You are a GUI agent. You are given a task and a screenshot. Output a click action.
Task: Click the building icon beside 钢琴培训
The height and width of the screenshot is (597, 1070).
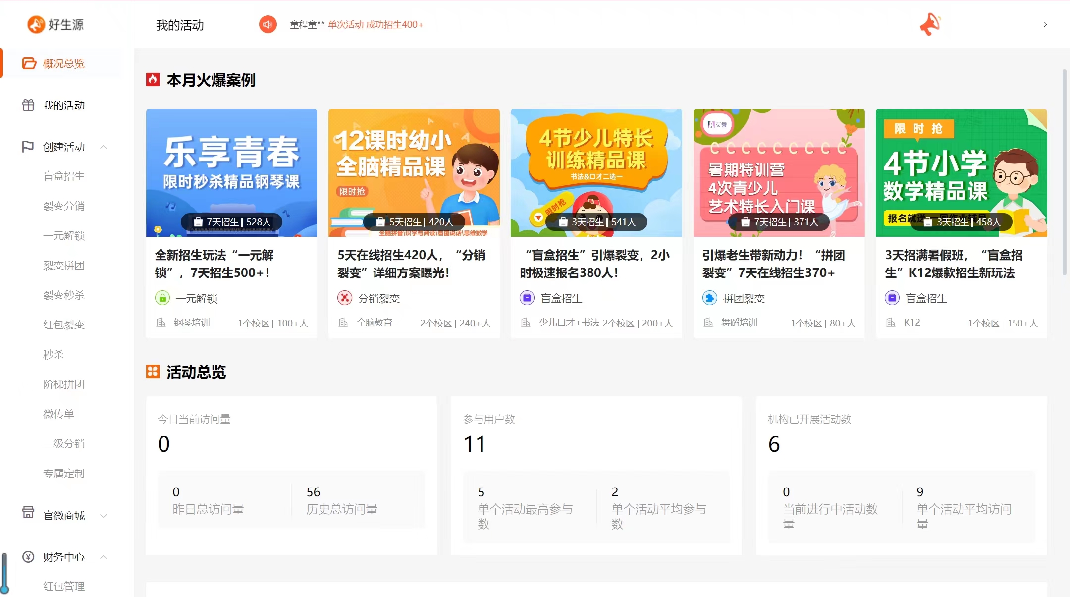click(x=161, y=323)
